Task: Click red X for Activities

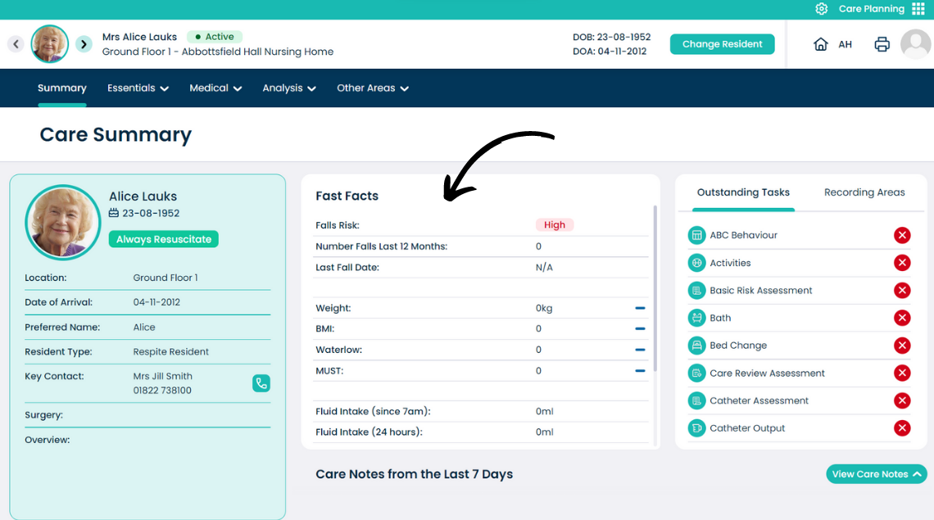Action: 902,263
